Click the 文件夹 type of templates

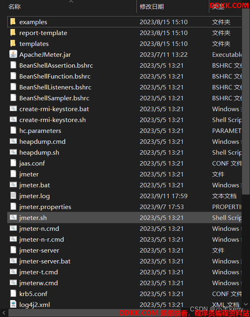click(x=221, y=44)
